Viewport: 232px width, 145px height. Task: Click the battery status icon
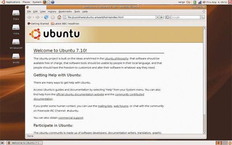tap(195, 2)
